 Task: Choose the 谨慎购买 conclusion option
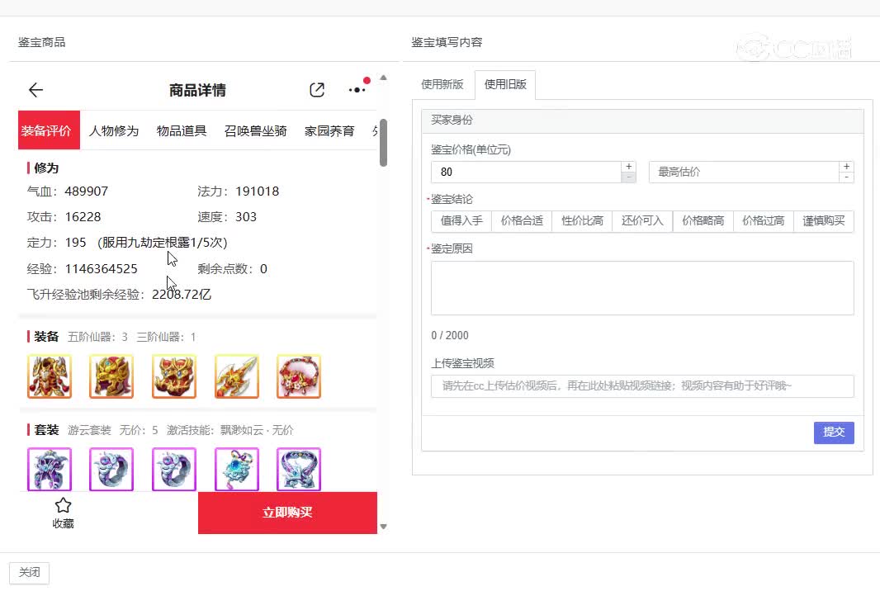[x=823, y=220]
